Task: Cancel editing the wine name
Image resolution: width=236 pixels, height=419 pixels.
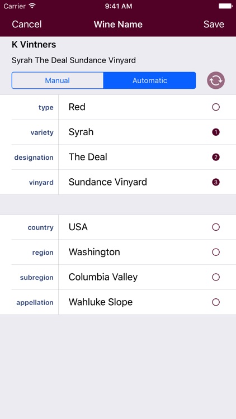Action: [x=27, y=25]
